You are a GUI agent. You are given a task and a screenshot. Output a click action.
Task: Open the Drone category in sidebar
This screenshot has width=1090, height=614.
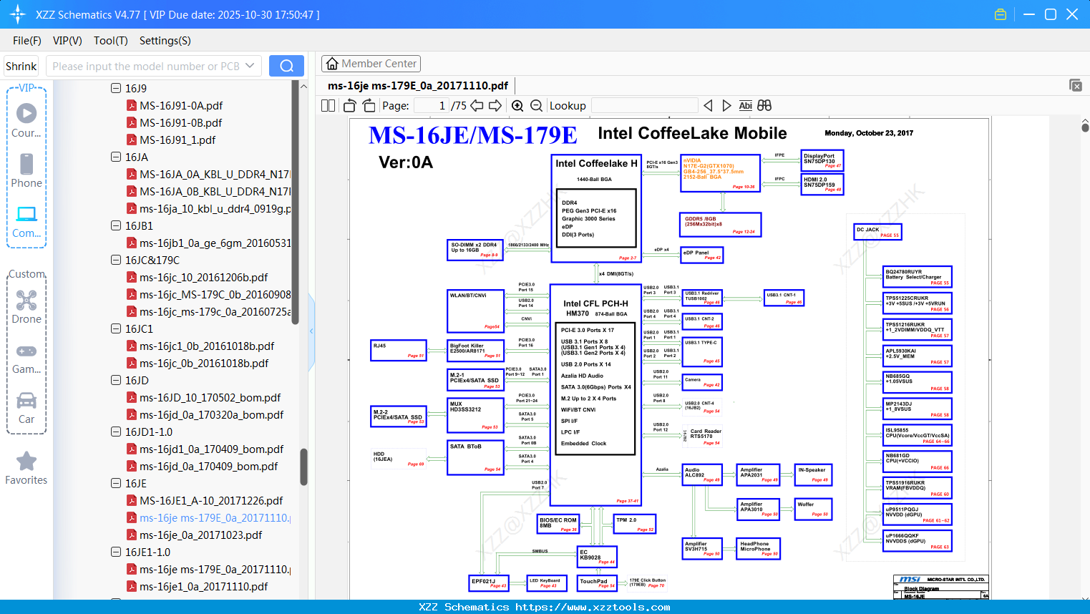pos(26,306)
